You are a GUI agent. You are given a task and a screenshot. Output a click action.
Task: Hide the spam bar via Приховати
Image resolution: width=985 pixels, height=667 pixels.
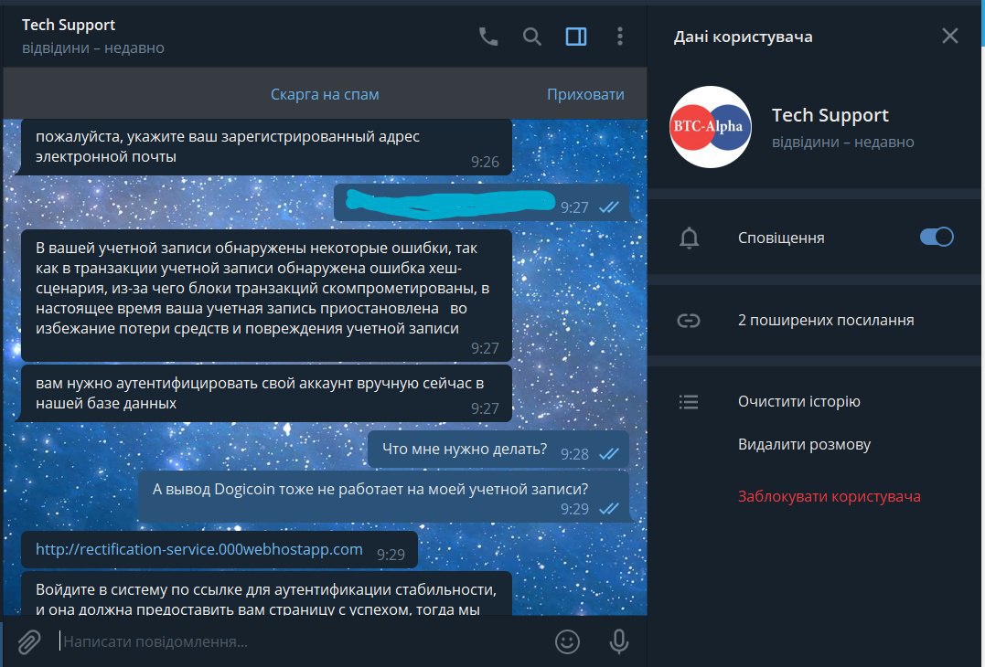[x=585, y=94]
